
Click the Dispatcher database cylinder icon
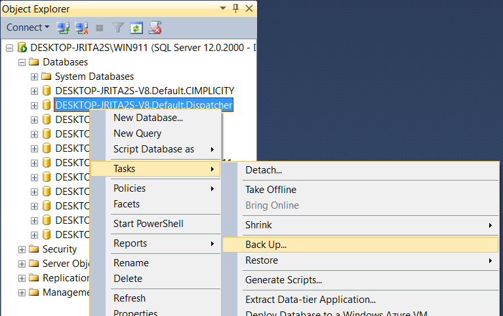47,105
